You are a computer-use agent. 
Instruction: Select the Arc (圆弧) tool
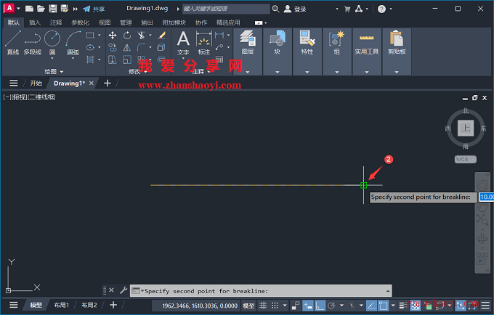[x=73, y=43]
